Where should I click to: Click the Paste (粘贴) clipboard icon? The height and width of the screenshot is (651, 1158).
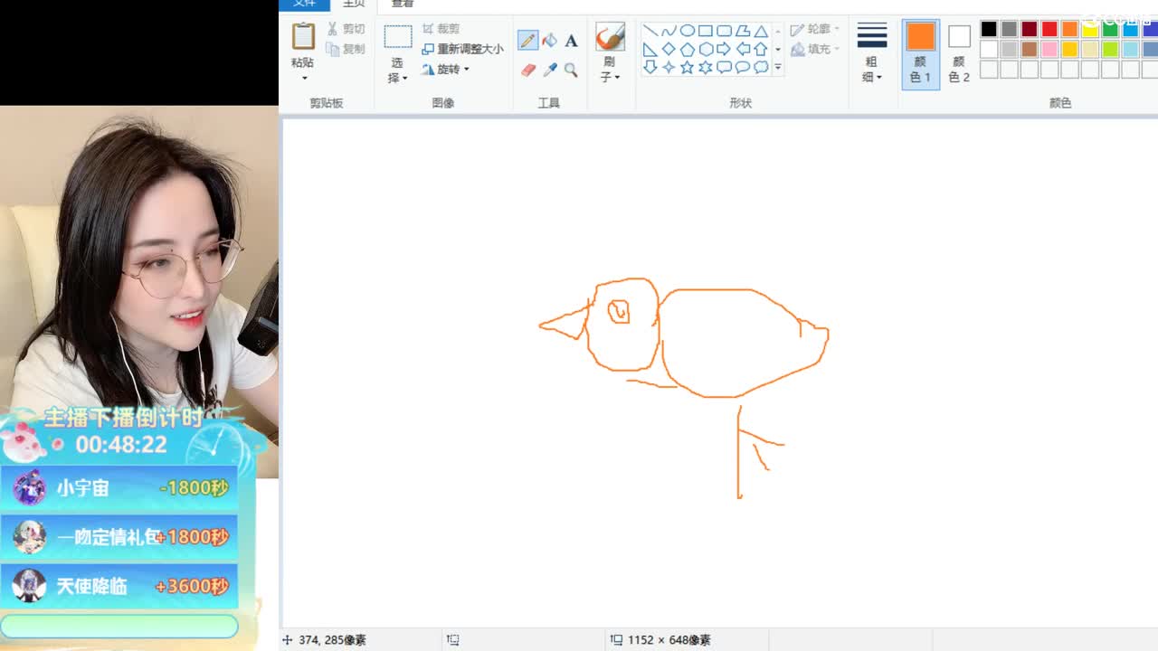303,37
